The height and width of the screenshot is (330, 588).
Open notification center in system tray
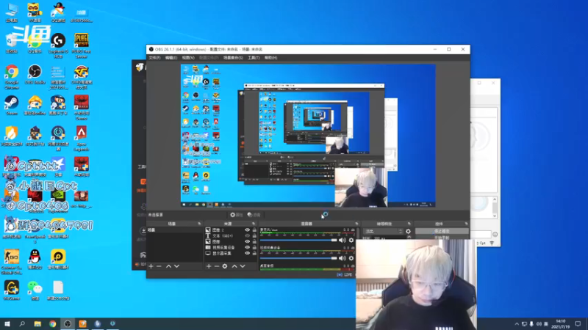click(578, 324)
